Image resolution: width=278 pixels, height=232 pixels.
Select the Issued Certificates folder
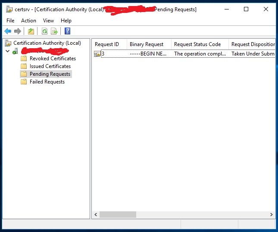click(50, 66)
